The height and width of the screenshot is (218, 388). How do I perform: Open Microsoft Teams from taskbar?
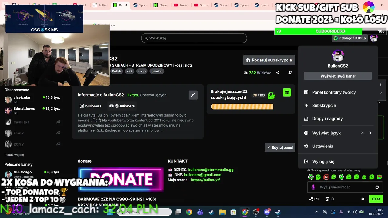pyautogui.click(x=200, y=212)
